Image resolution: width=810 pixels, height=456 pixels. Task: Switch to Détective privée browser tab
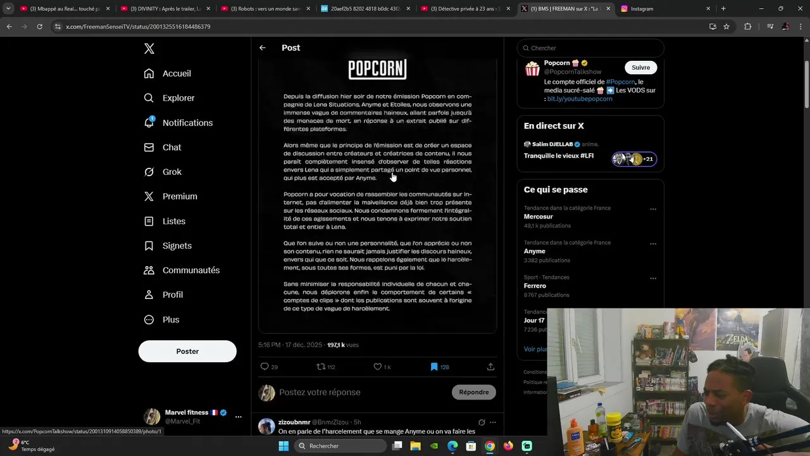[465, 9]
